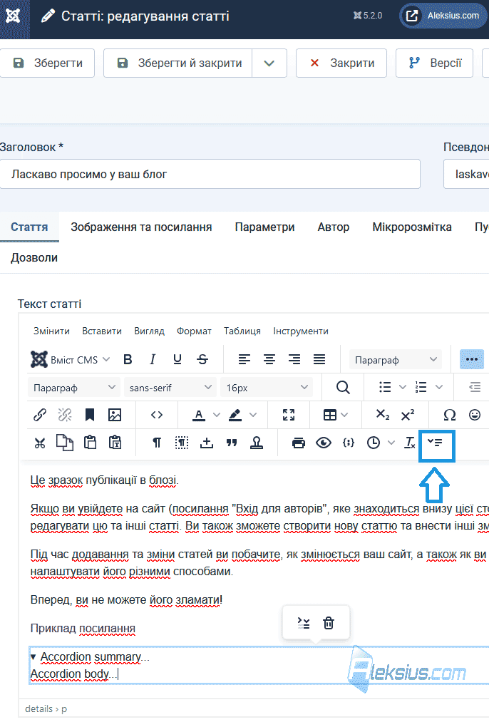Click Зберегти й закрити button
The width and height of the screenshot is (489, 722).
[177, 63]
